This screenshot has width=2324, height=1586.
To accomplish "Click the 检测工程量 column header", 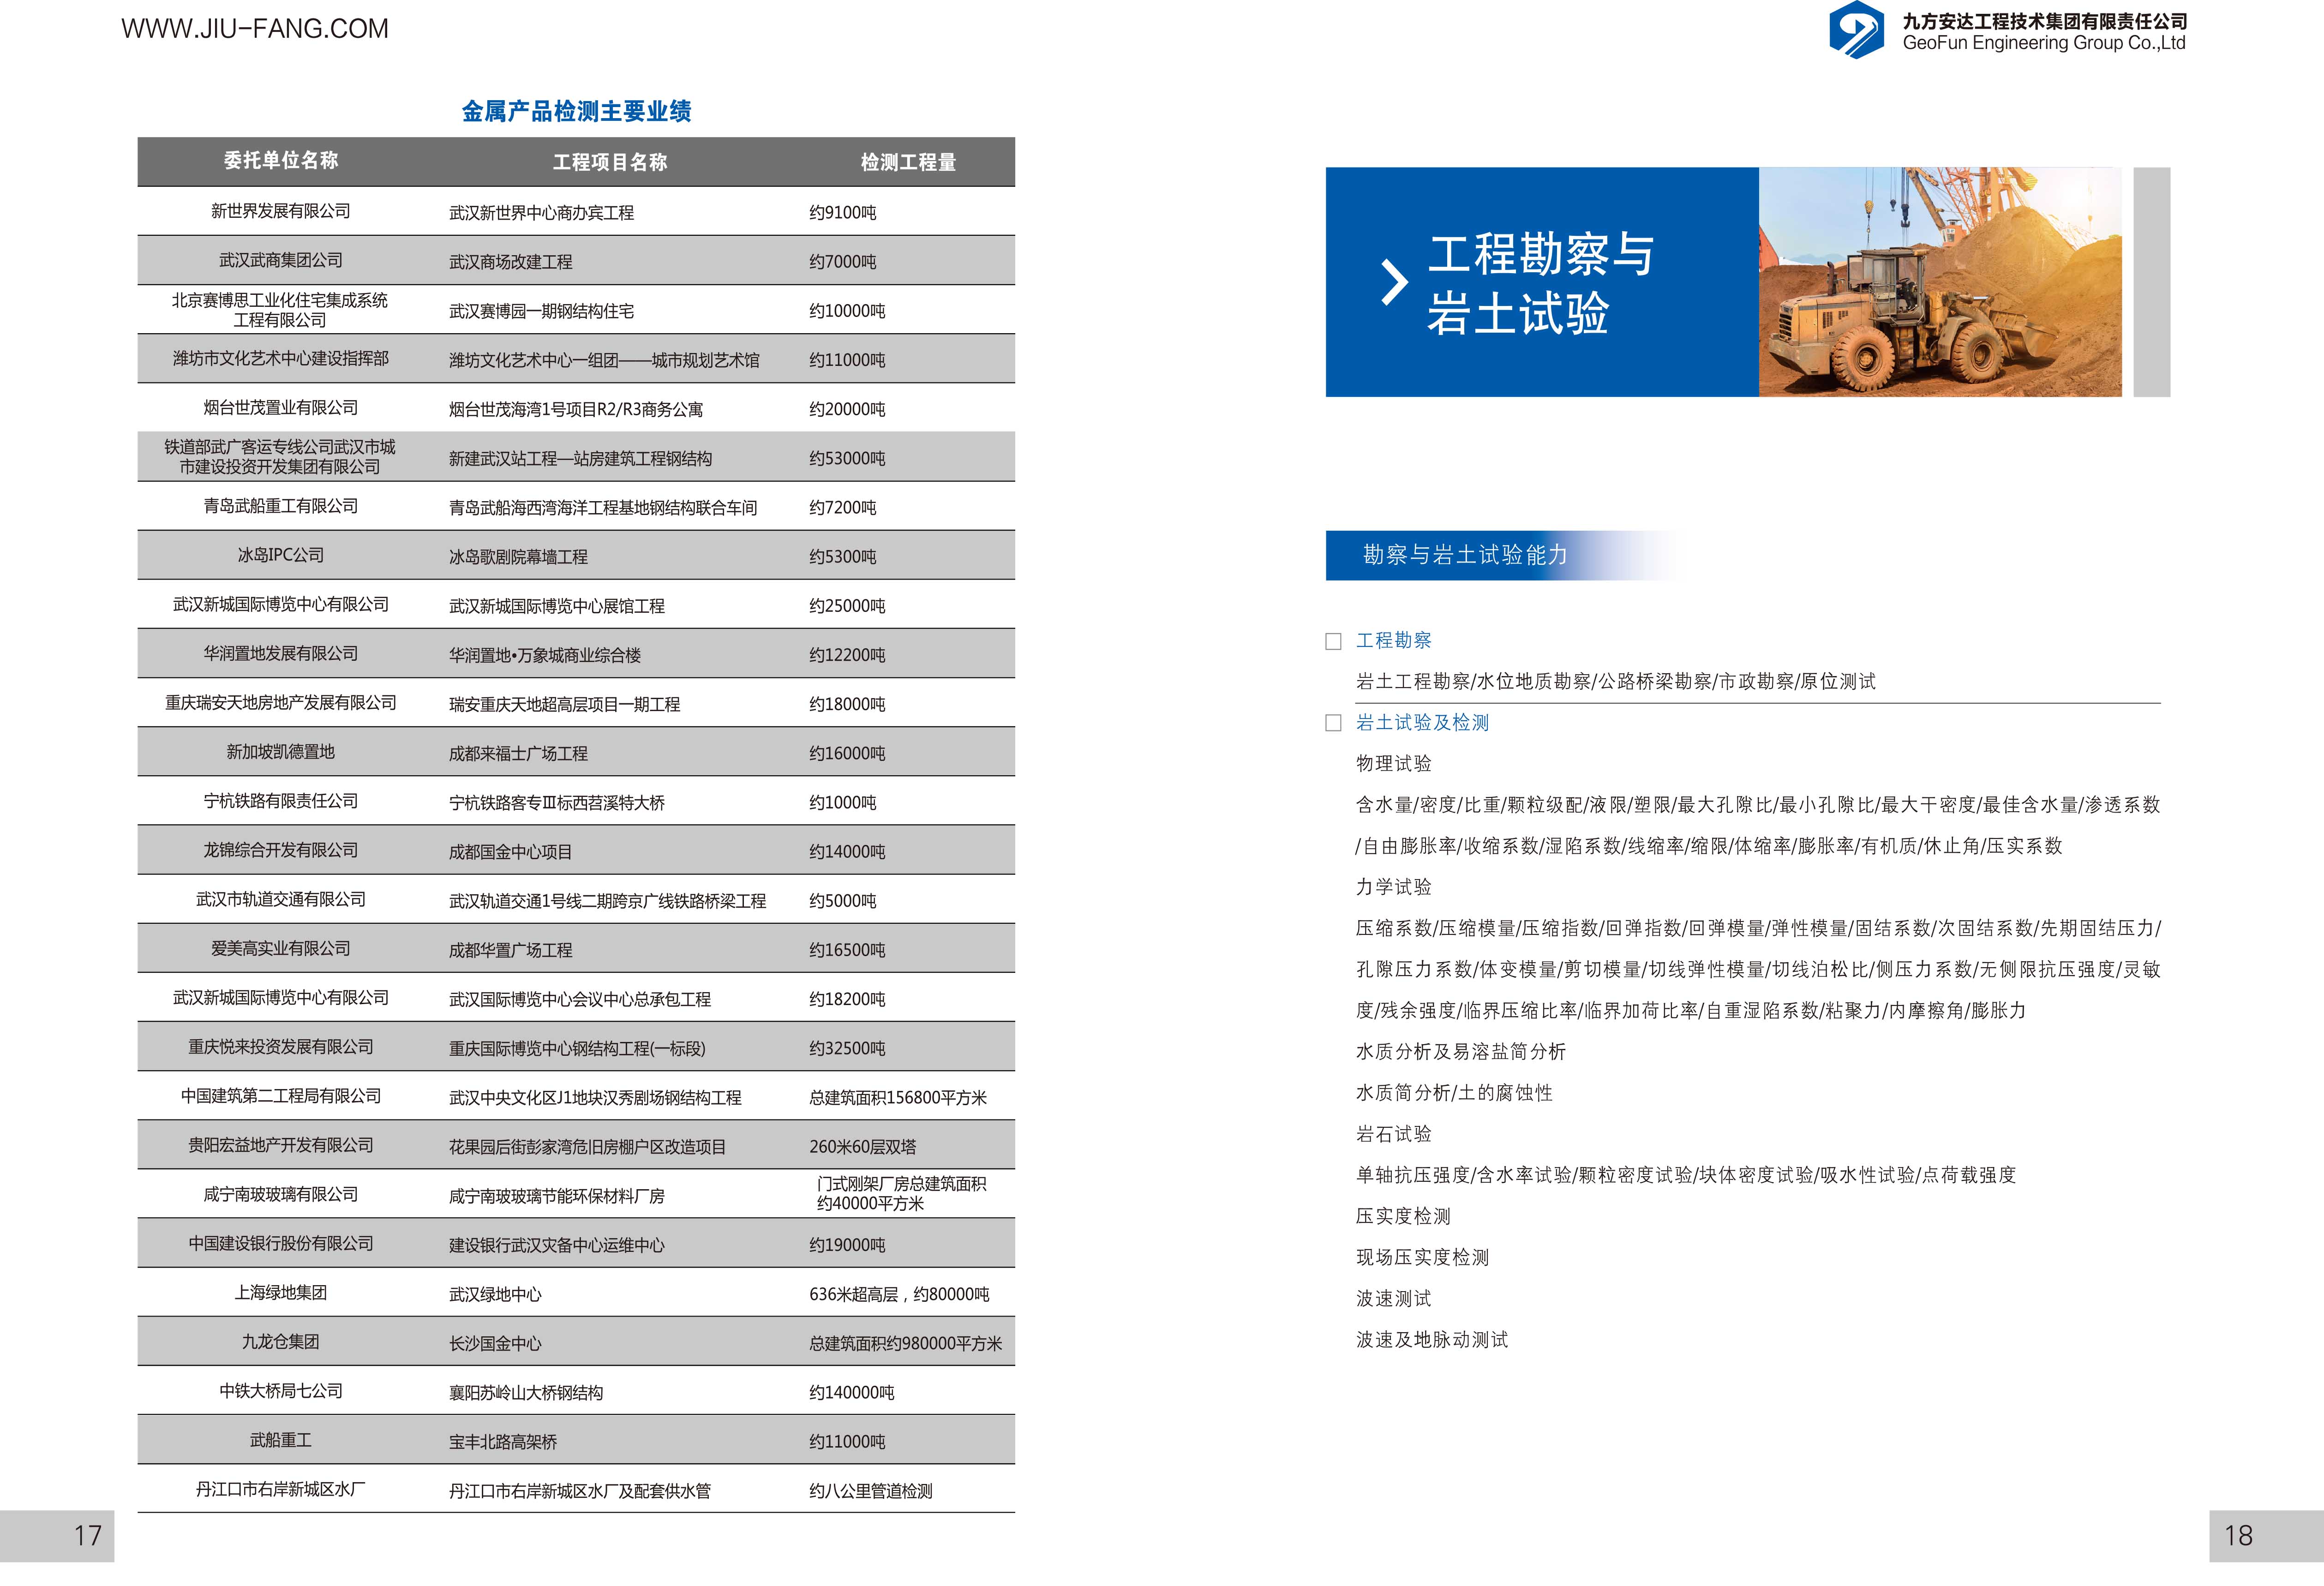I will [908, 162].
